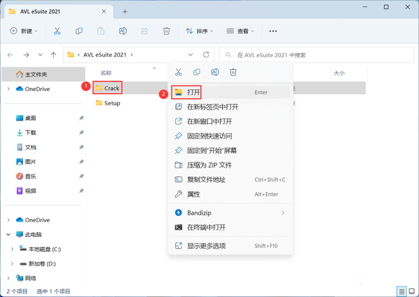Click the search box for AVL eSuite 2021
Screen dimensions: 419x297
[316, 55]
